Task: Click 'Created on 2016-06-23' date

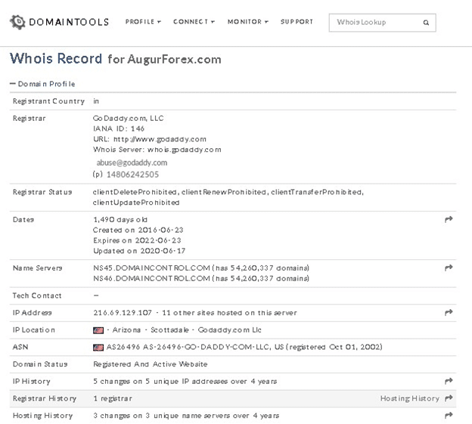Action: (x=138, y=230)
